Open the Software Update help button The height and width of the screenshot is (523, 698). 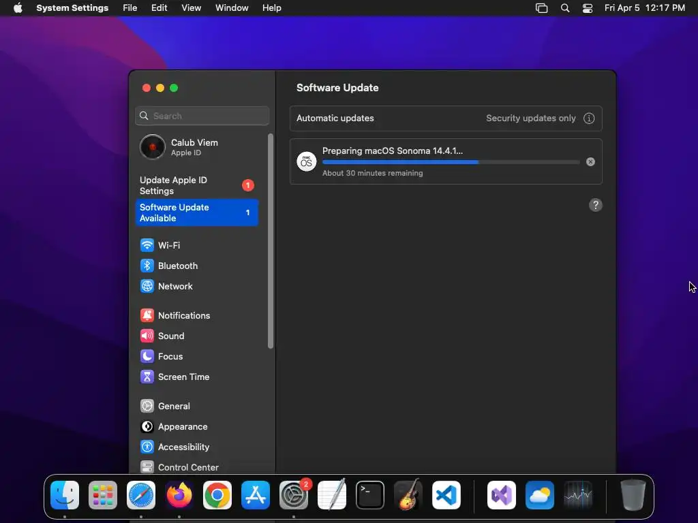596,205
